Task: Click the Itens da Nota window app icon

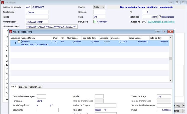Action: pos(11,32)
